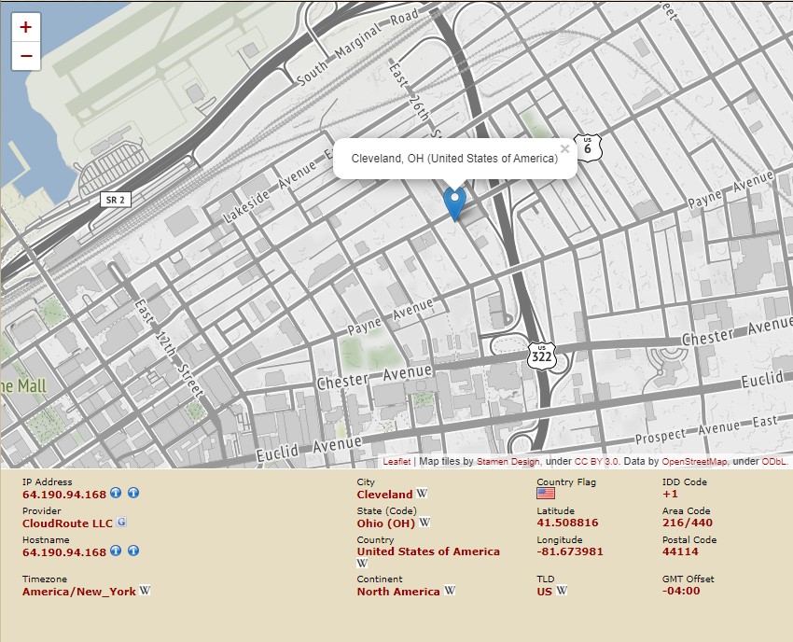
Task: Follow the OpenStreetMap data link
Action: (695, 462)
